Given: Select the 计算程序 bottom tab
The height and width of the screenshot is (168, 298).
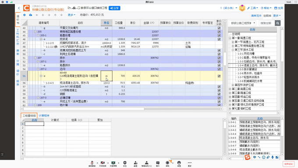Looking at the screenshot, I should click(44, 115).
